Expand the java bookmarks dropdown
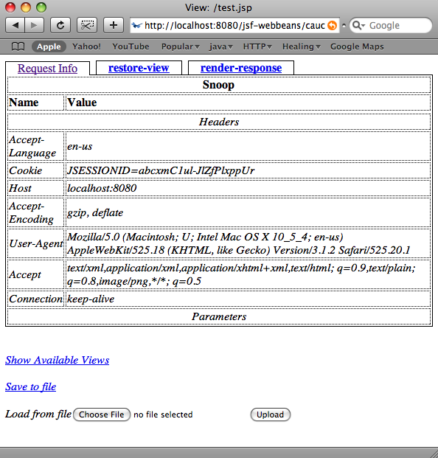 [220, 46]
